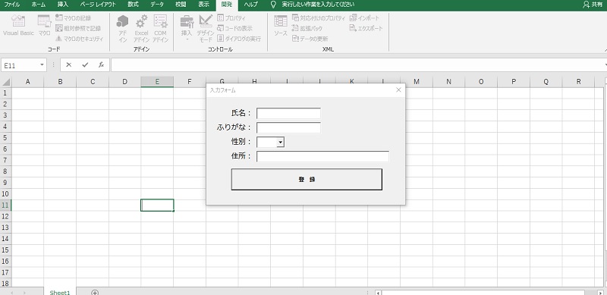Click the horizontal scrollbar left arrow
The height and width of the screenshot is (295, 607).
378,293
